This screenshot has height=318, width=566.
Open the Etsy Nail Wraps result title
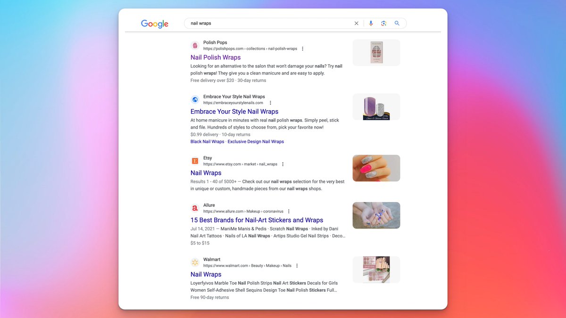point(206,173)
